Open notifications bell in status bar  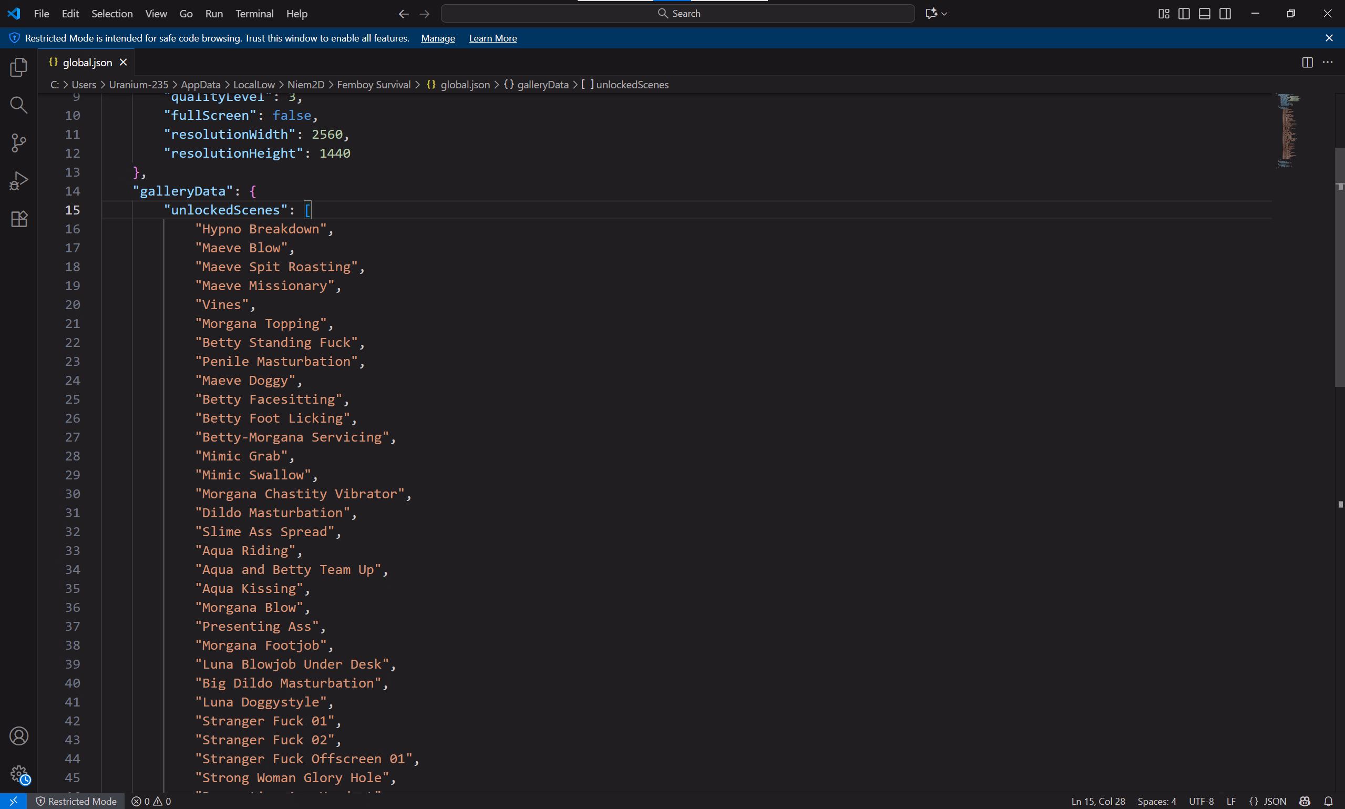tap(1328, 801)
